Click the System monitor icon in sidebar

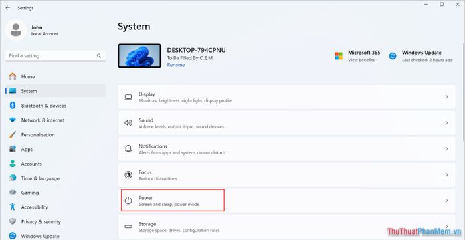pos(13,91)
